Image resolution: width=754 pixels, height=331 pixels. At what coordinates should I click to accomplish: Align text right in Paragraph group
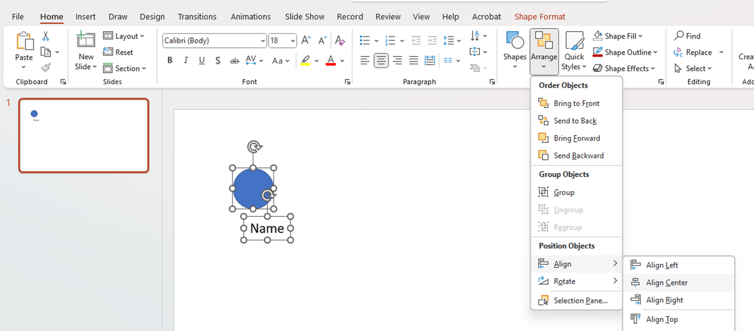(397, 61)
